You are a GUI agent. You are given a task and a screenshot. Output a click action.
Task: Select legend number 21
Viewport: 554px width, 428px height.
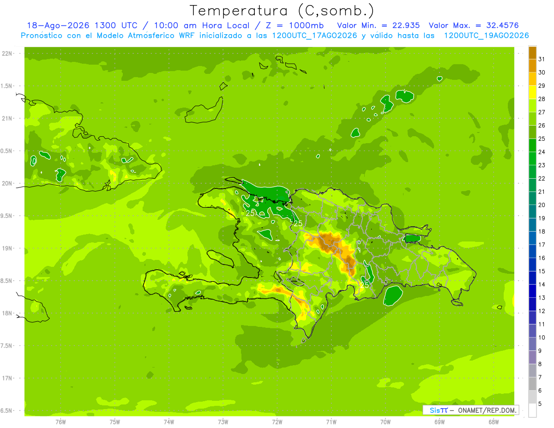tap(542, 192)
